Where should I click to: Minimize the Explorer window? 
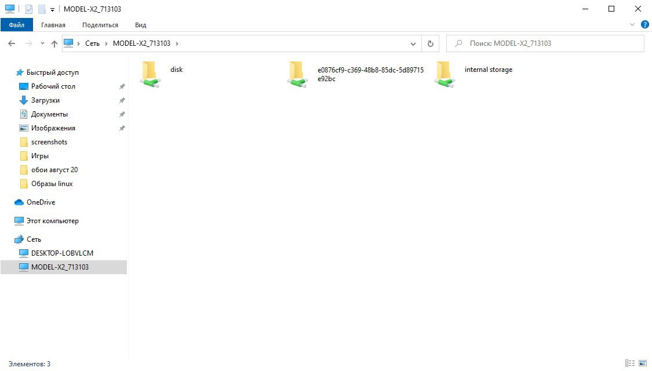[x=585, y=9]
